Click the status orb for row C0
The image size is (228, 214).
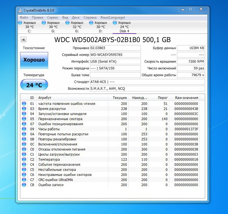[24, 149]
